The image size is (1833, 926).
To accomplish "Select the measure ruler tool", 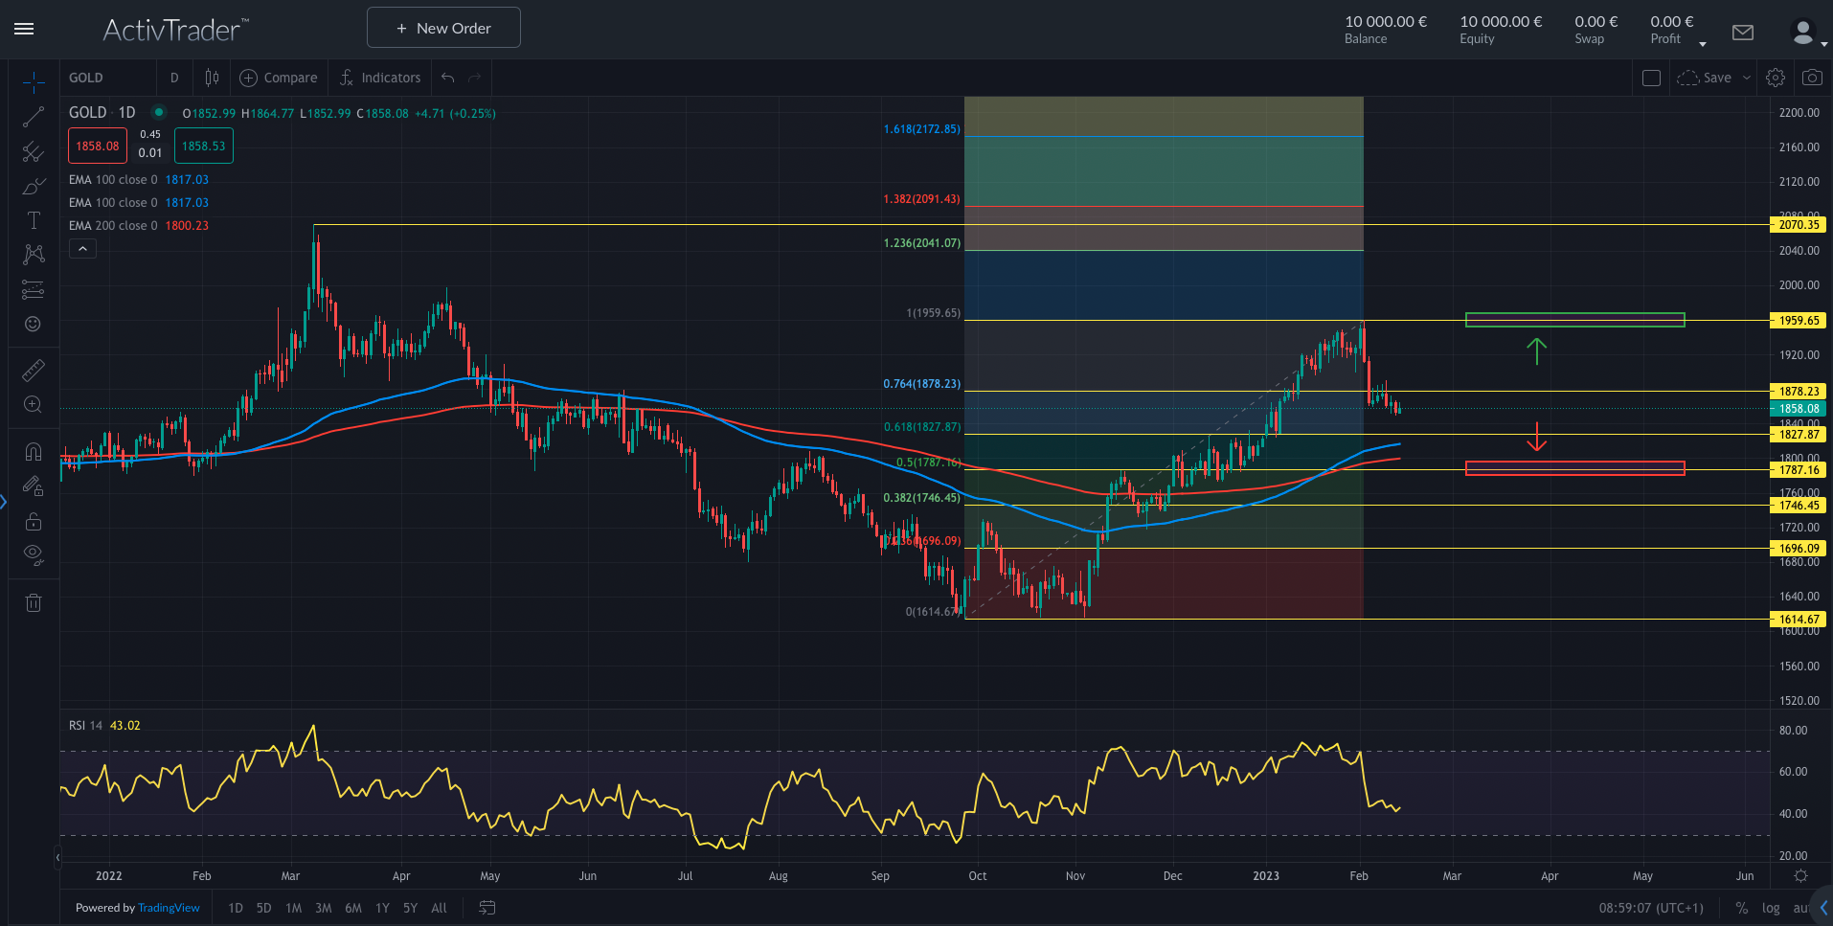I will 33,369.
